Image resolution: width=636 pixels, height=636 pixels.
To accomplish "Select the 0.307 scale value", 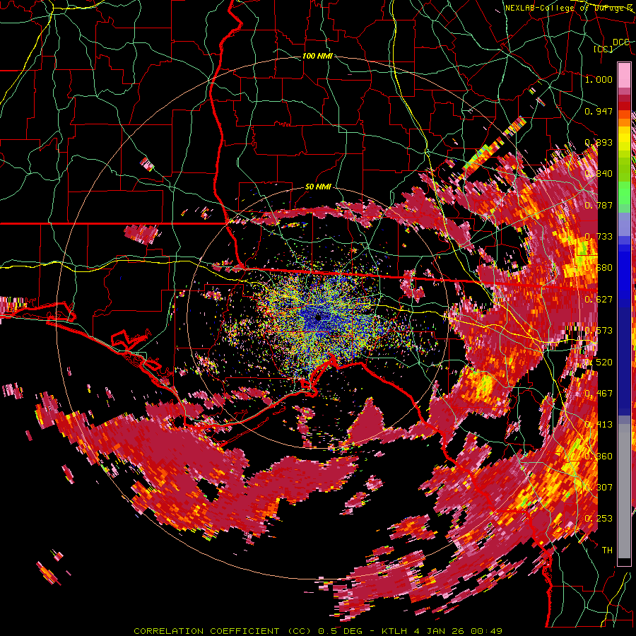I will pos(599,488).
